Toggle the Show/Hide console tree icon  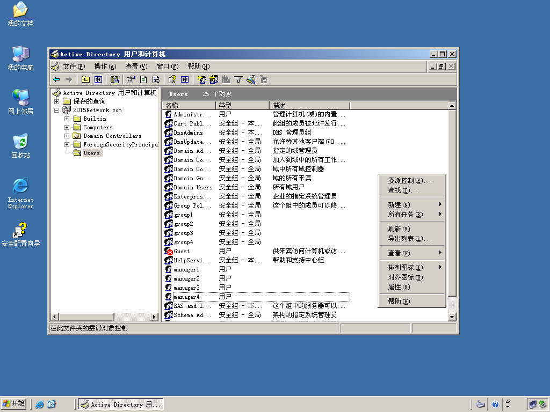coord(98,79)
